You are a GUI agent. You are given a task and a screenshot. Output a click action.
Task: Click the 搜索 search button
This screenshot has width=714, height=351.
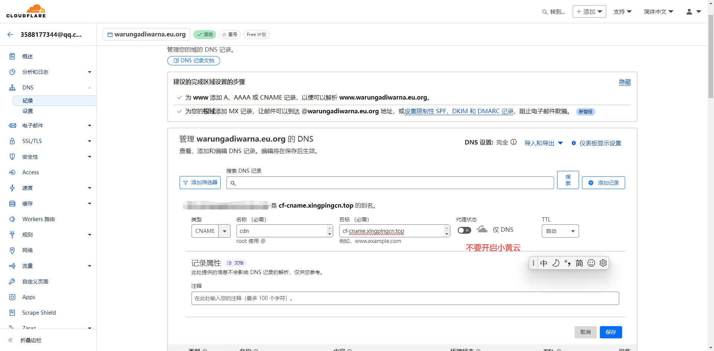coord(568,180)
